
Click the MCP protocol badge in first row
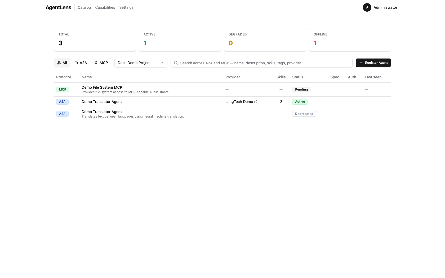tap(63, 89)
